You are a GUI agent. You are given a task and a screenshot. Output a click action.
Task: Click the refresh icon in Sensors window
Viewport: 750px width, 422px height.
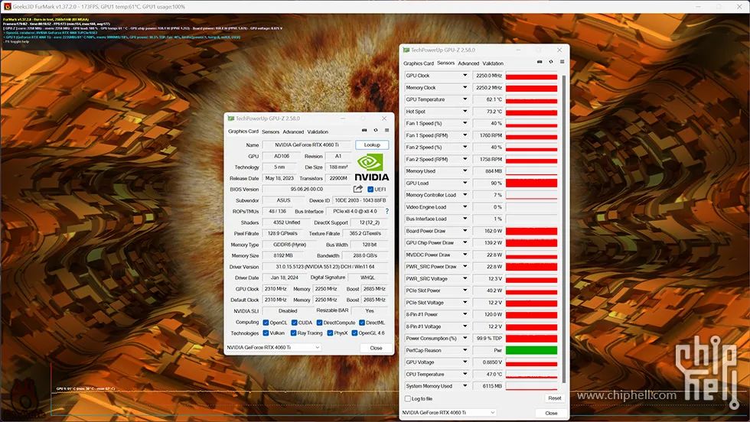pyautogui.click(x=551, y=62)
